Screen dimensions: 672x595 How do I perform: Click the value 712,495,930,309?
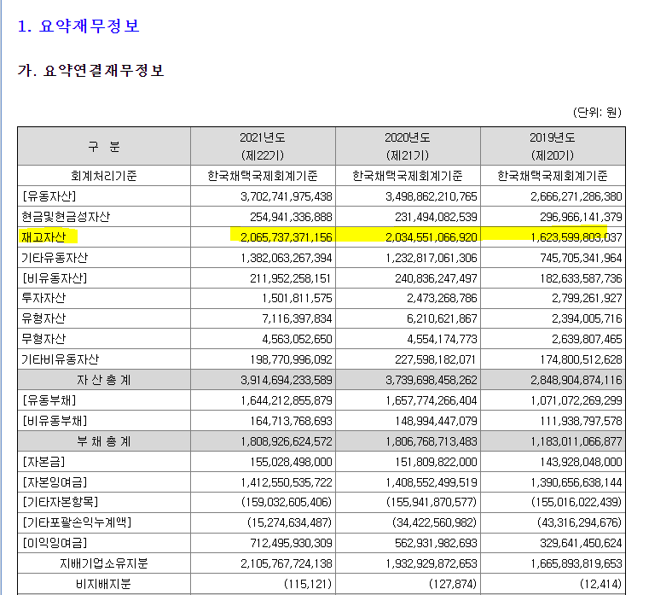coord(291,543)
